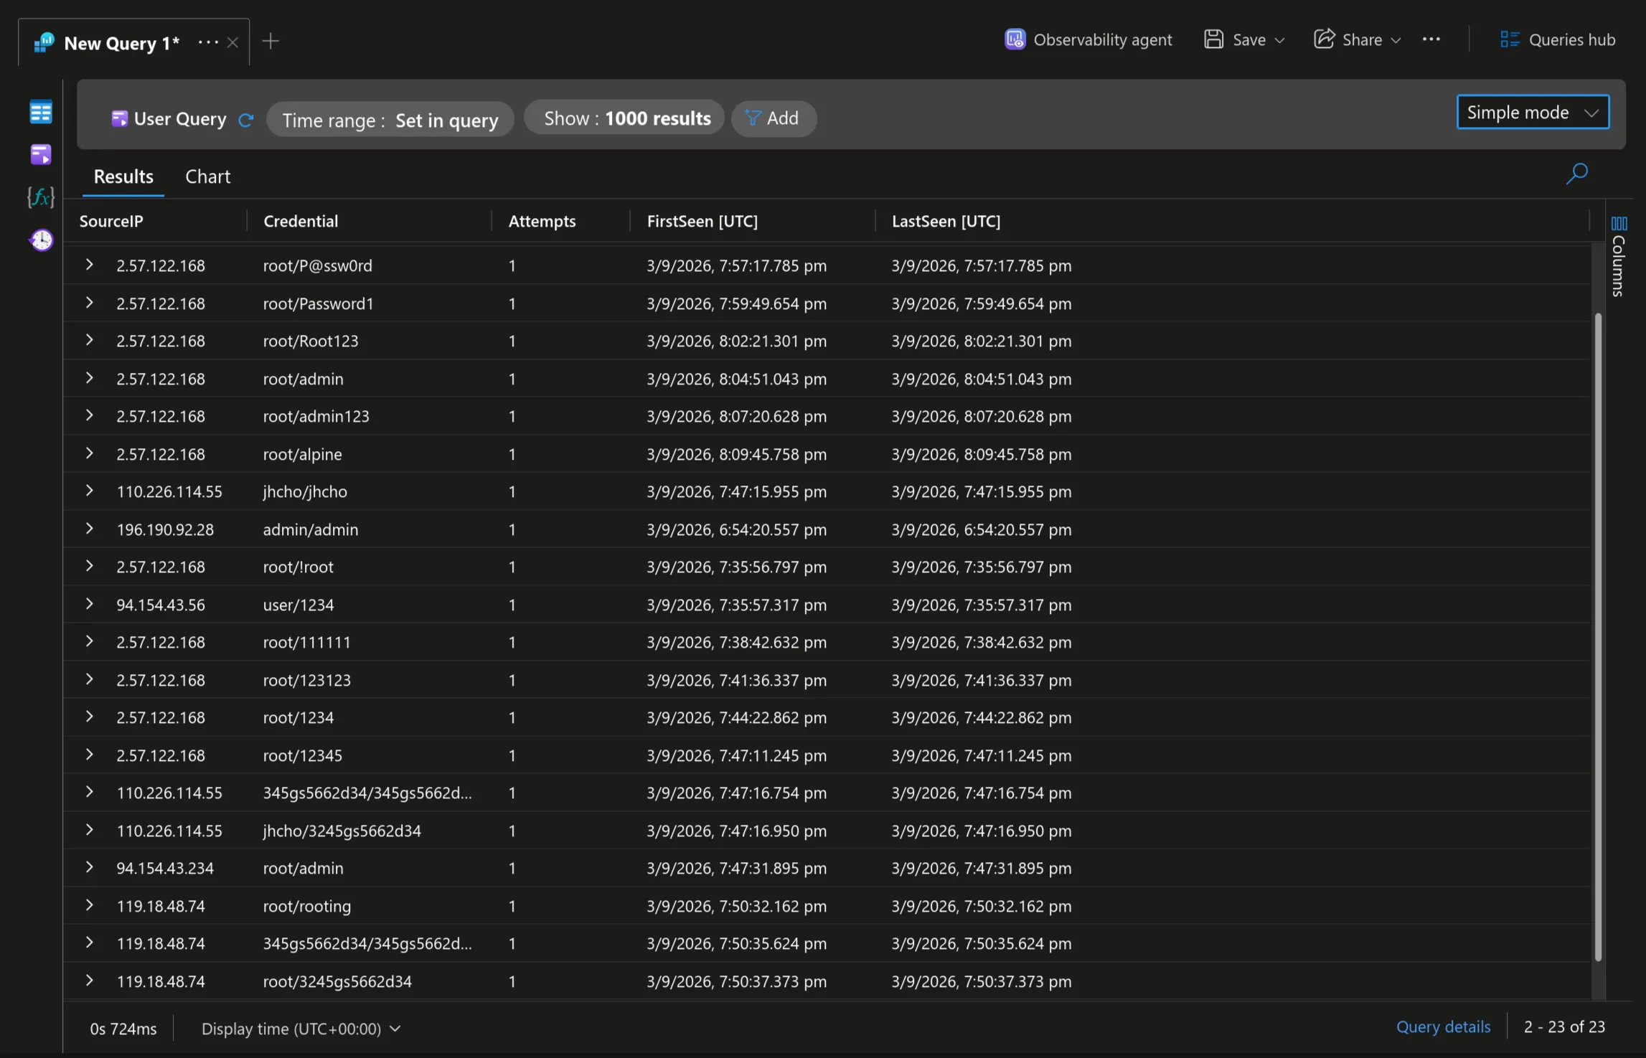The image size is (1646, 1058).
Task: Switch to the Results tab
Action: tap(123, 176)
